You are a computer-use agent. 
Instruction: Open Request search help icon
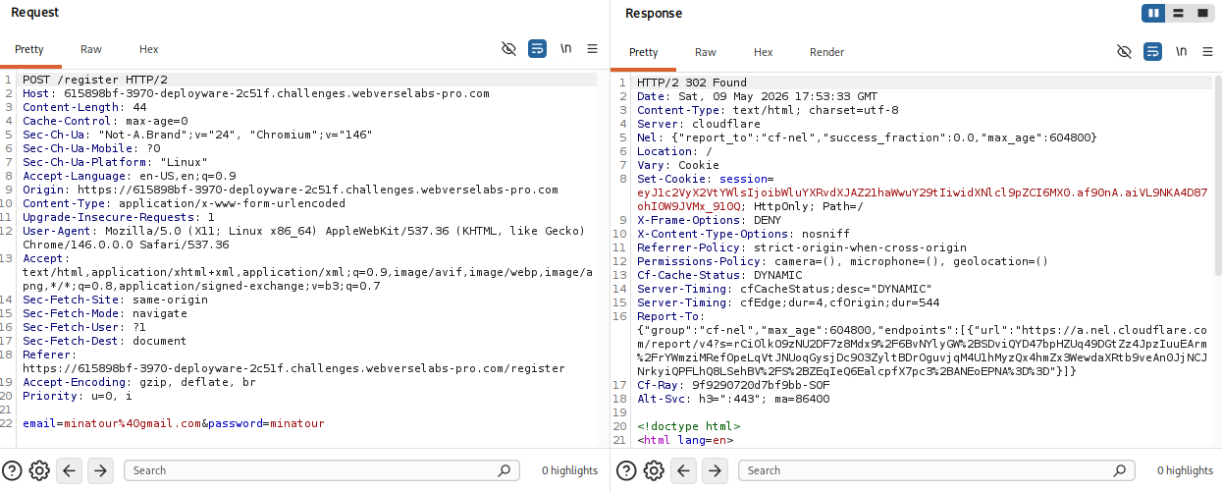(x=12, y=470)
